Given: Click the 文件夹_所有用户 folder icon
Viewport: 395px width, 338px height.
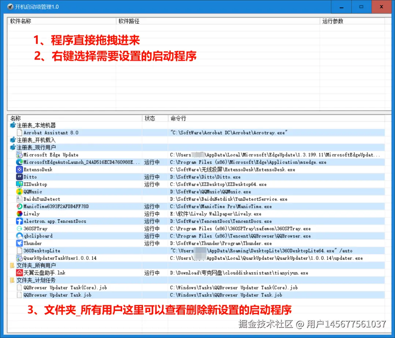Looking at the screenshot, I should click(x=12, y=265).
